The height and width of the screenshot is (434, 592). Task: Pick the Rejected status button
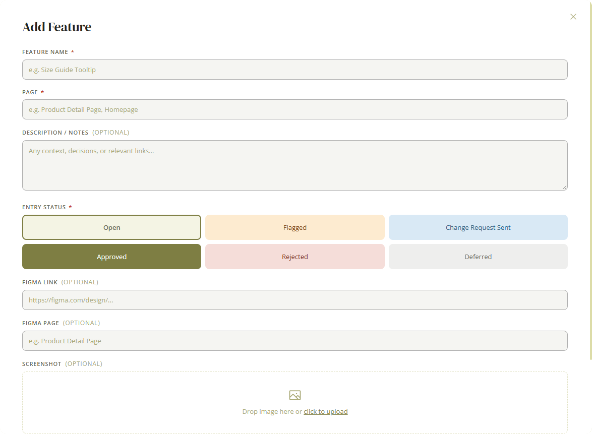(x=295, y=257)
